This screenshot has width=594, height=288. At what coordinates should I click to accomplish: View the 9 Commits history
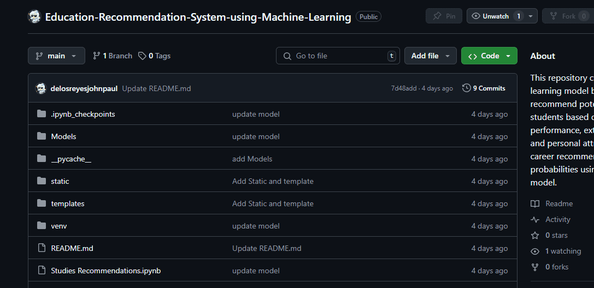484,88
